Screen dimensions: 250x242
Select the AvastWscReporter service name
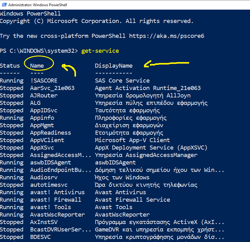(57, 215)
